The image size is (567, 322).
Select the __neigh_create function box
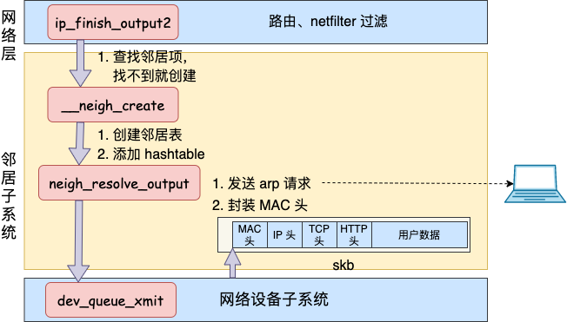coord(113,105)
